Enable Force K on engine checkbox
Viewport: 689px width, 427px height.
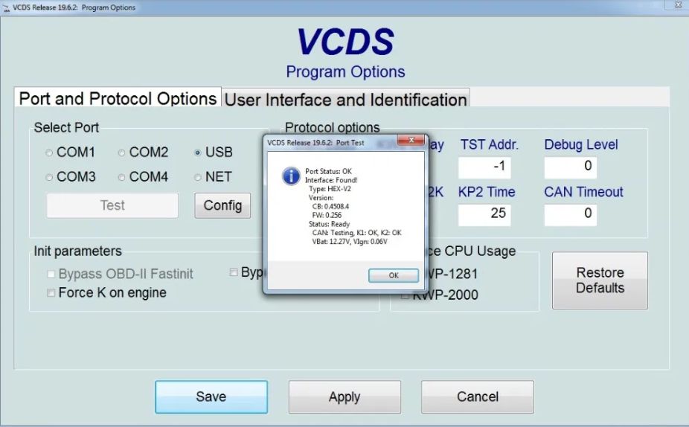tap(51, 292)
